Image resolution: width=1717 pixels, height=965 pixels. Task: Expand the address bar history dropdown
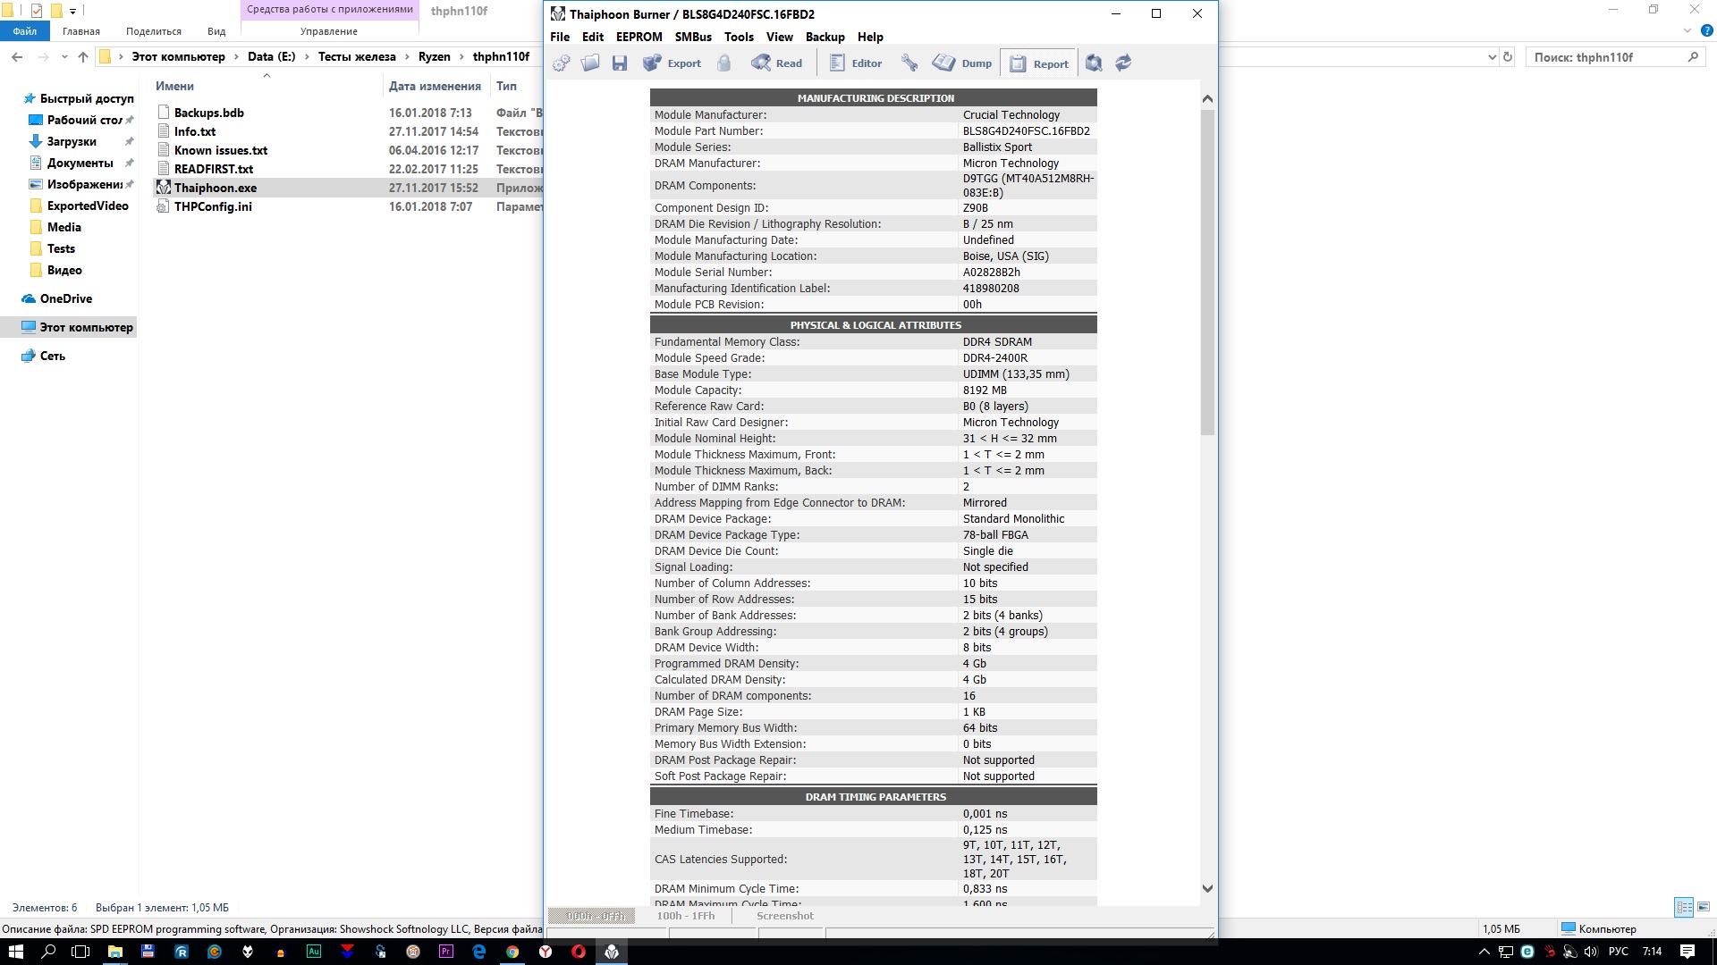[x=1492, y=57]
